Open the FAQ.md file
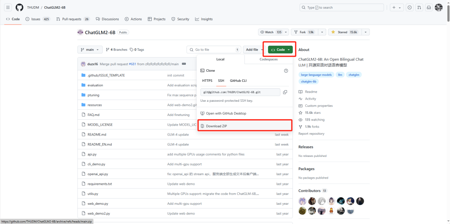Screen dimensions: 450x224 [x=94, y=115]
